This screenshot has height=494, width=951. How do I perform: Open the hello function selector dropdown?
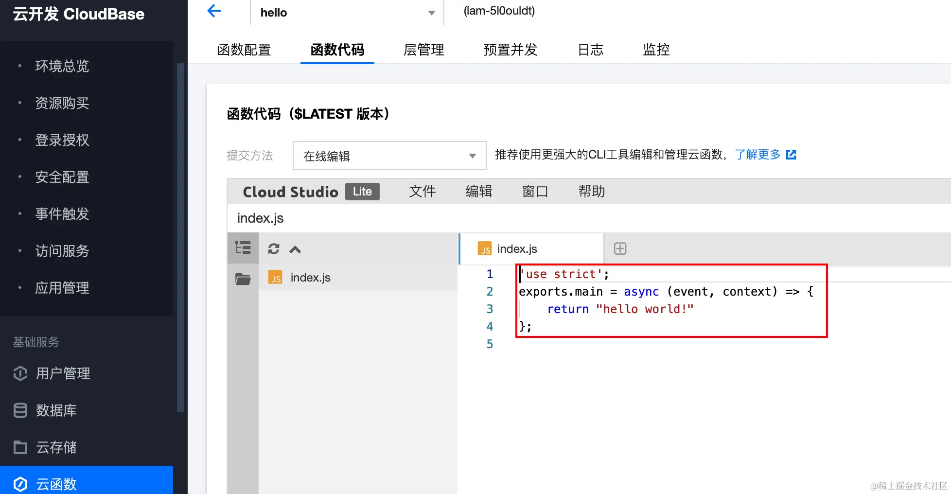(x=347, y=13)
